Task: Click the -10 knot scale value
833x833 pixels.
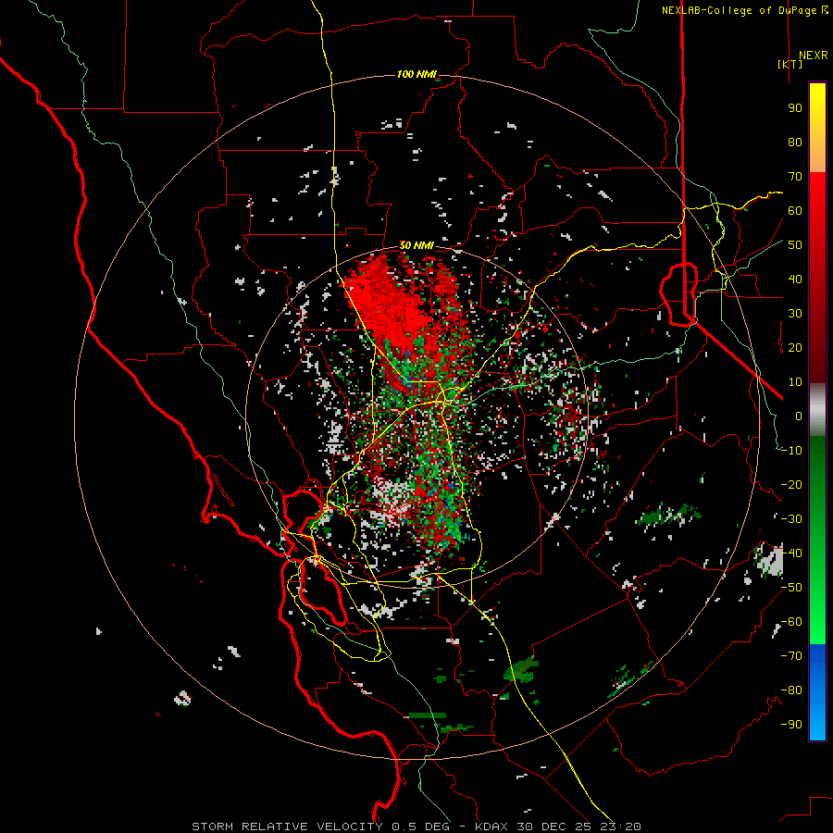Action: point(791,451)
